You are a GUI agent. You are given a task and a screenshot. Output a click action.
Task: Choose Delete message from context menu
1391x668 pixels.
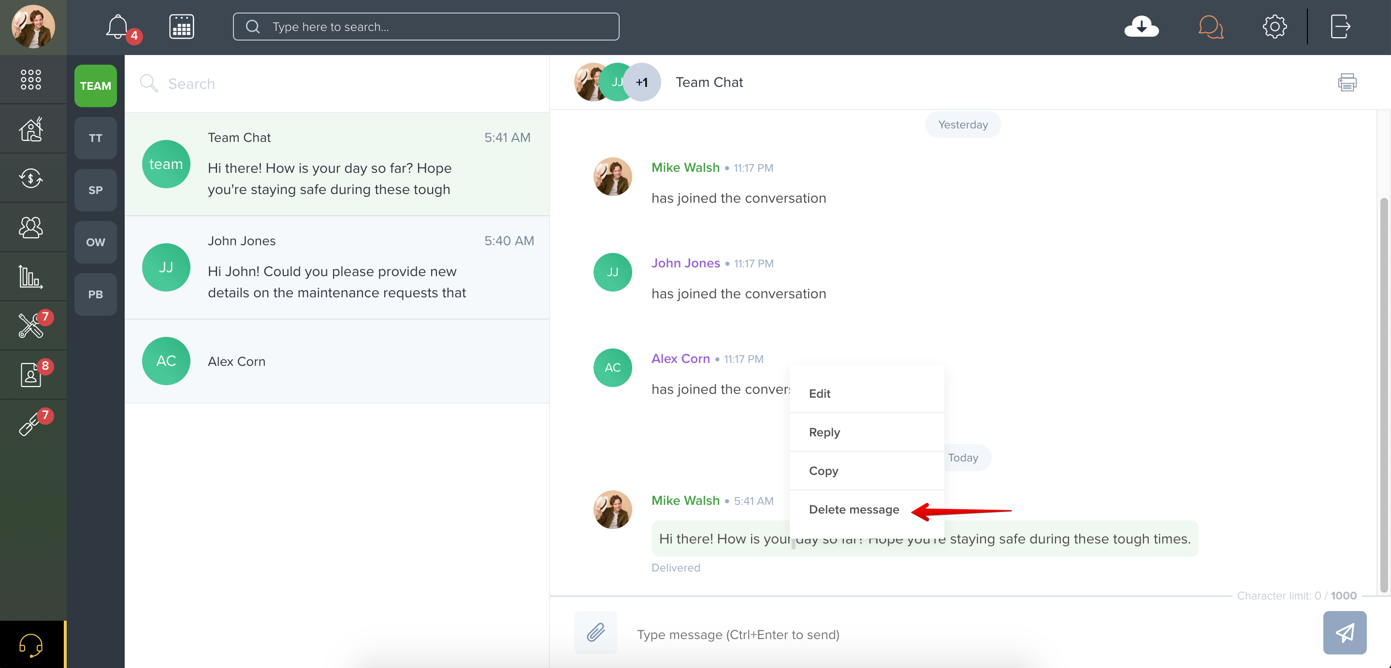point(867,510)
